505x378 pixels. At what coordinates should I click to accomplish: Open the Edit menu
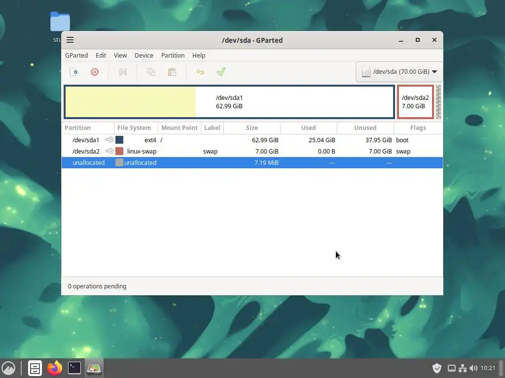pyautogui.click(x=101, y=55)
